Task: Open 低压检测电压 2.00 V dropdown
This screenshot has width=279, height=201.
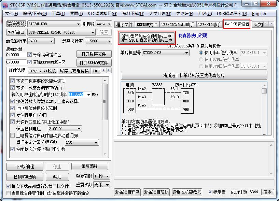Action: 65,129
